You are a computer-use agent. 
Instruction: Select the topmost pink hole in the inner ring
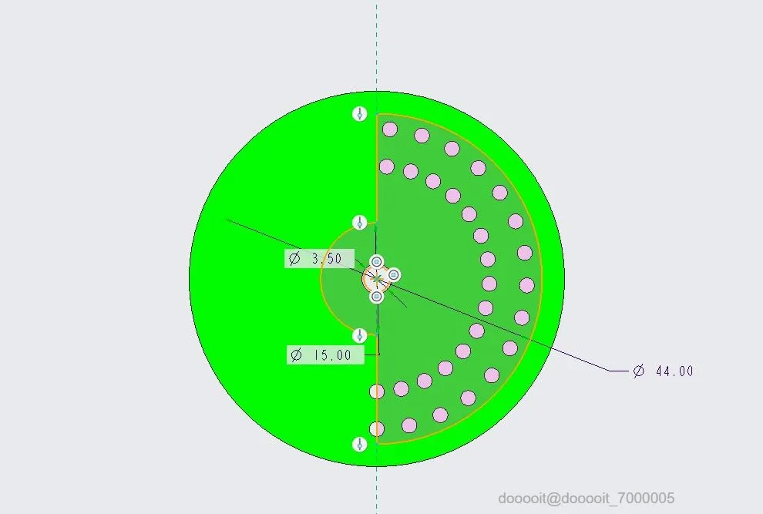point(386,166)
